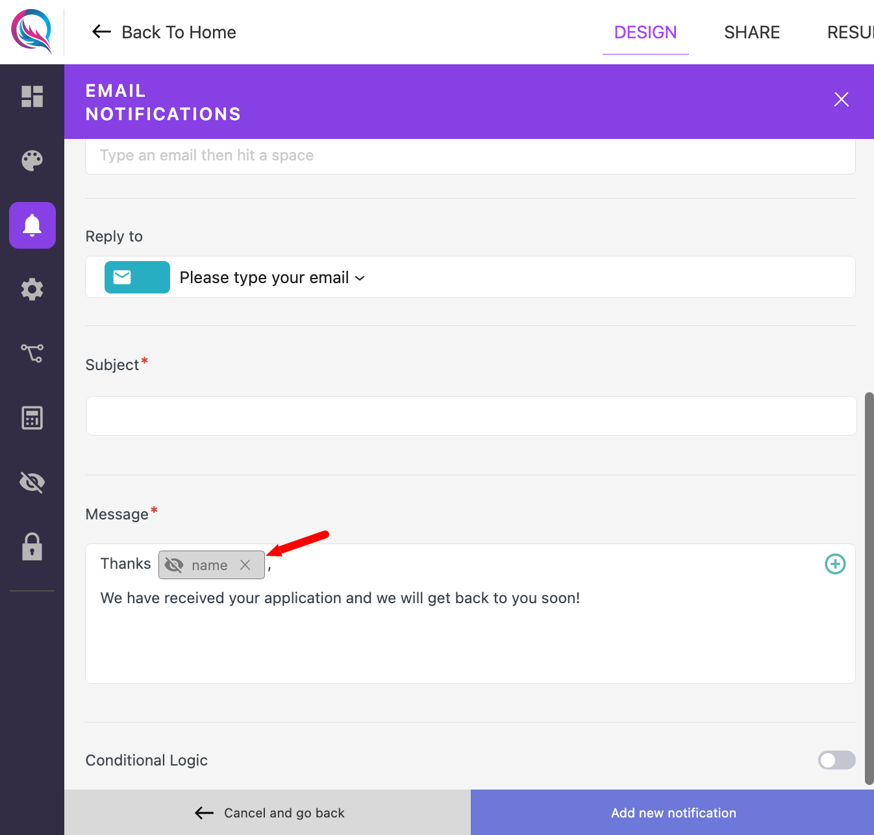Switch to the DESIGN tab

pyautogui.click(x=645, y=32)
